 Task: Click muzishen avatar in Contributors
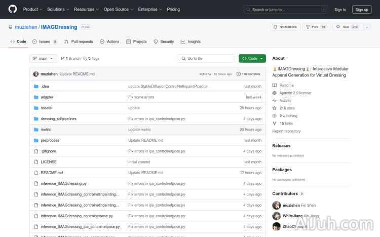point(277,205)
